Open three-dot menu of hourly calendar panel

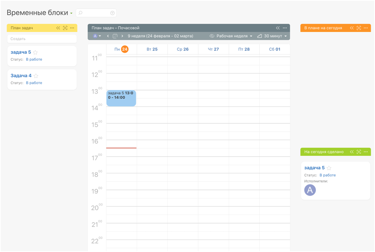(x=285, y=28)
